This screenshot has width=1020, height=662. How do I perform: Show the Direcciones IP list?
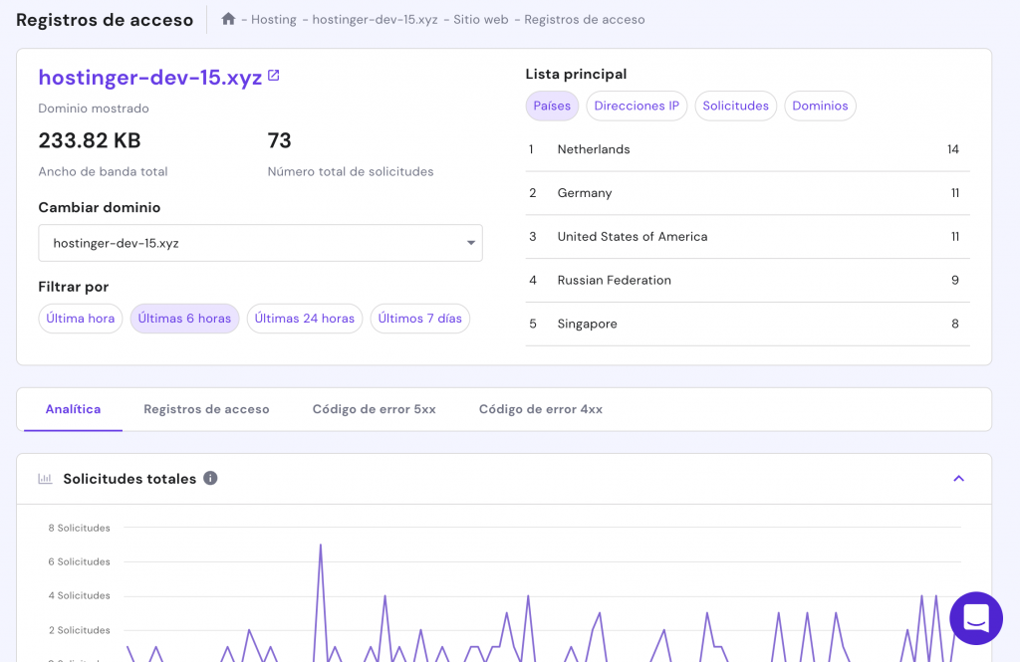pyautogui.click(x=637, y=107)
